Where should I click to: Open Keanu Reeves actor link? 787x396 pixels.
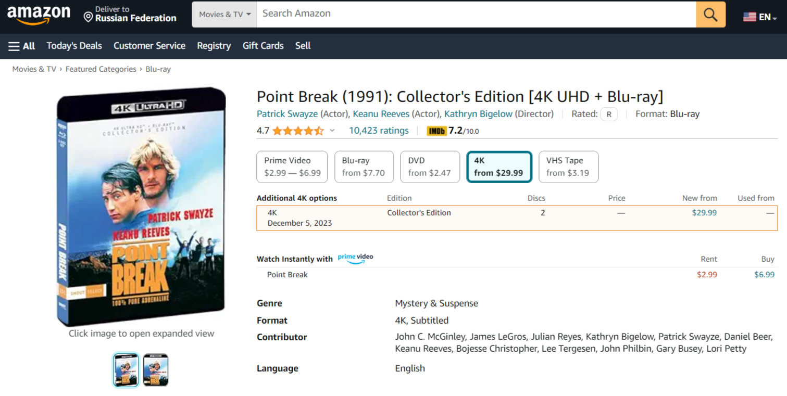pyautogui.click(x=381, y=114)
